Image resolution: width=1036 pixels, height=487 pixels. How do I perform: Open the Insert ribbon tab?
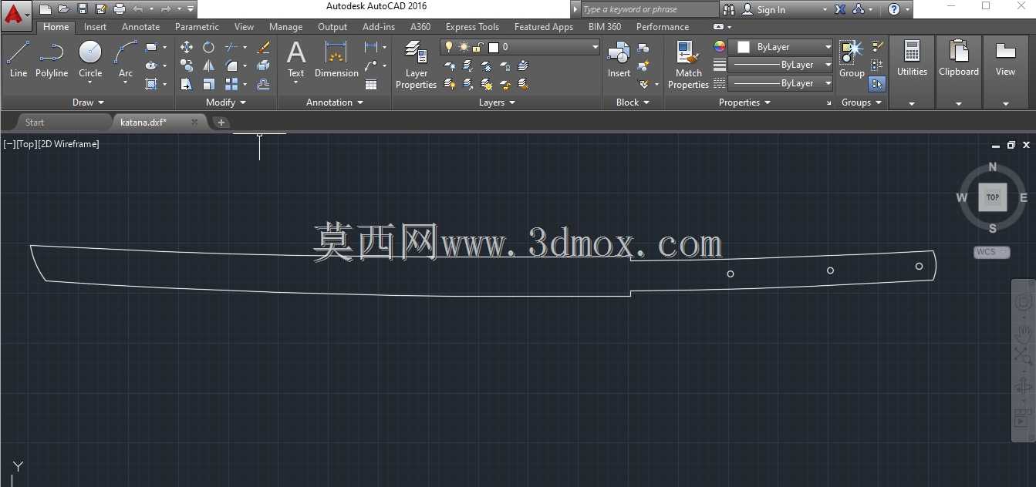coord(96,27)
